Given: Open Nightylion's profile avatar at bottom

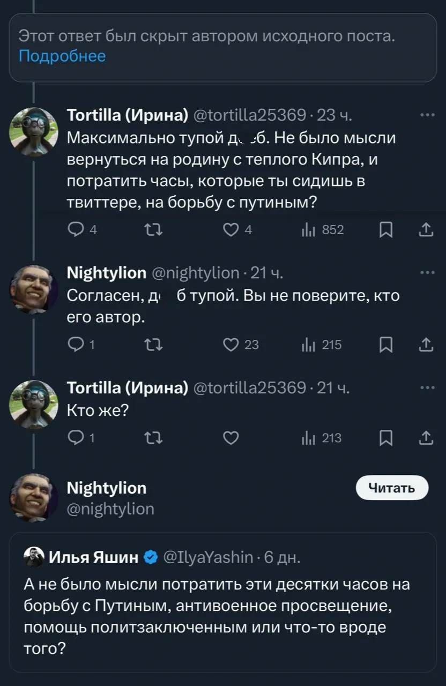Looking at the screenshot, I should [x=33, y=497].
